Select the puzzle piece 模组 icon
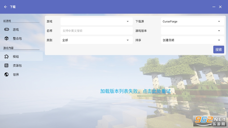 (6, 57)
